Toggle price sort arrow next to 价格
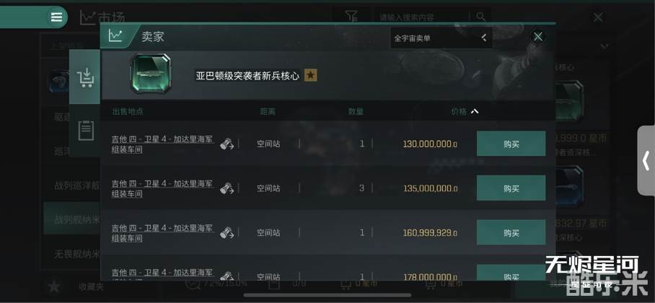 475,111
